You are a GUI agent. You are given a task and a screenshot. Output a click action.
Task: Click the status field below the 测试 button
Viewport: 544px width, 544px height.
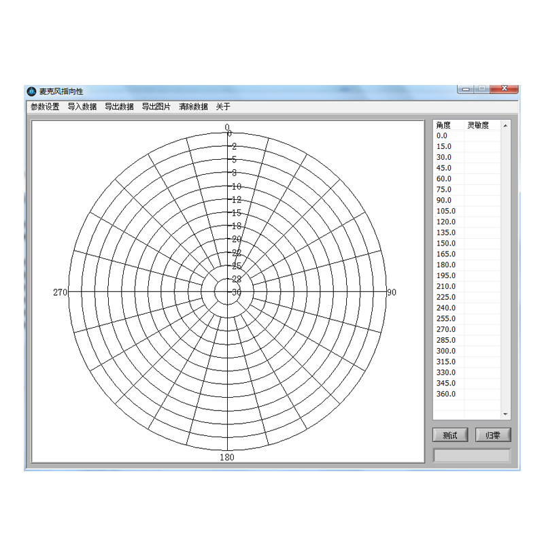(472, 456)
